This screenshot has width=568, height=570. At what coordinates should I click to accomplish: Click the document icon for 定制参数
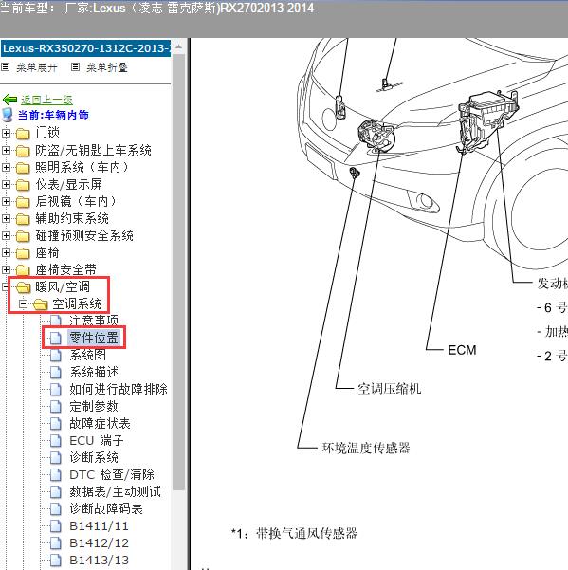point(56,407)
